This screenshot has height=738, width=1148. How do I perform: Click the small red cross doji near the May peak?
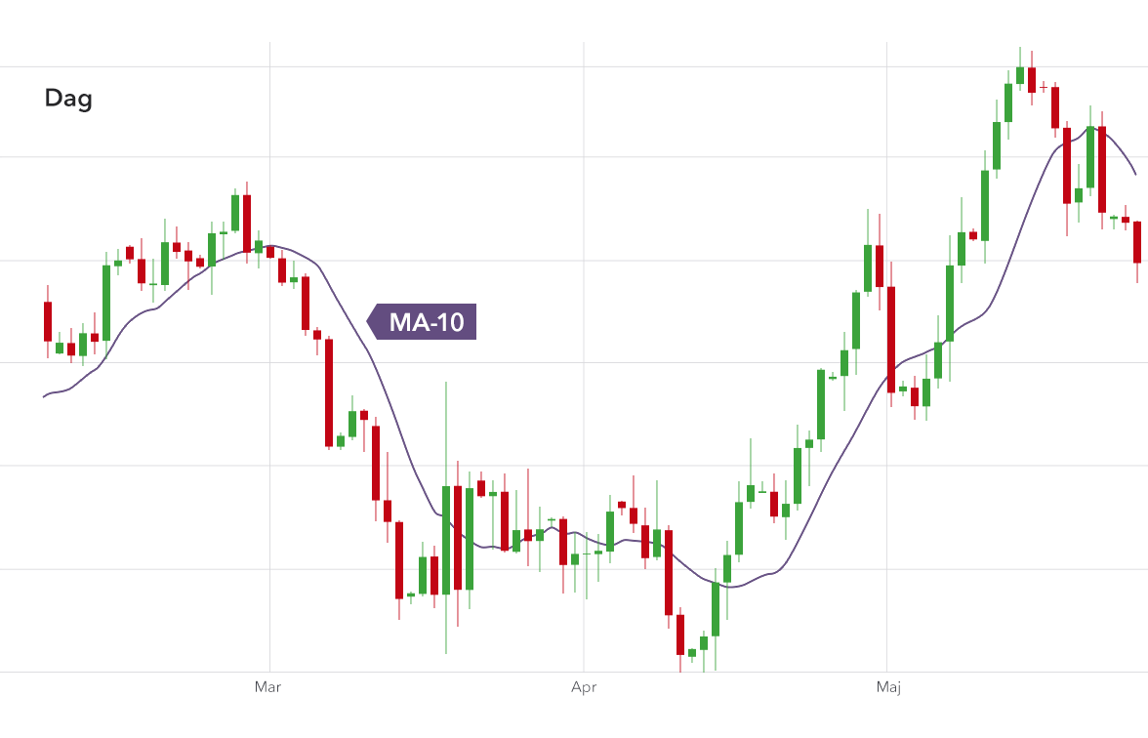[x=1044, y=87]
